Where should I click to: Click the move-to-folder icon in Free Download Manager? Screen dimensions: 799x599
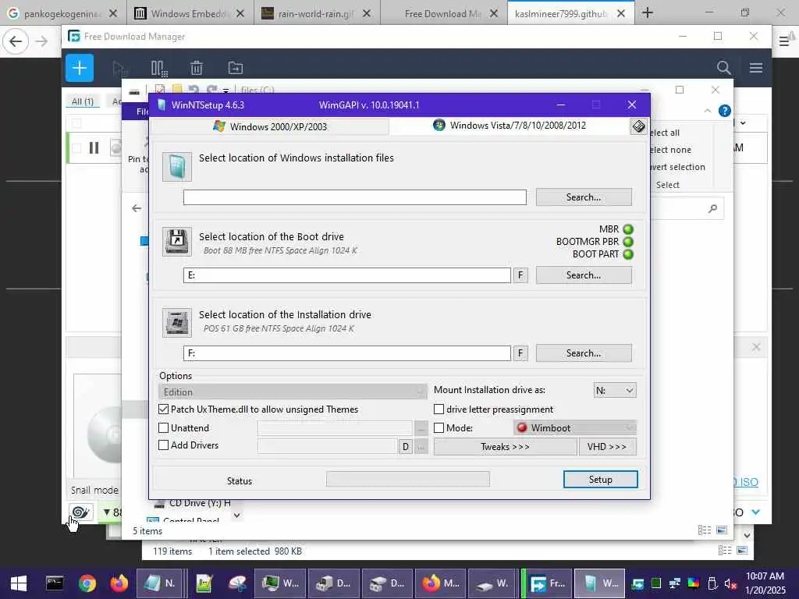(236, 68)
